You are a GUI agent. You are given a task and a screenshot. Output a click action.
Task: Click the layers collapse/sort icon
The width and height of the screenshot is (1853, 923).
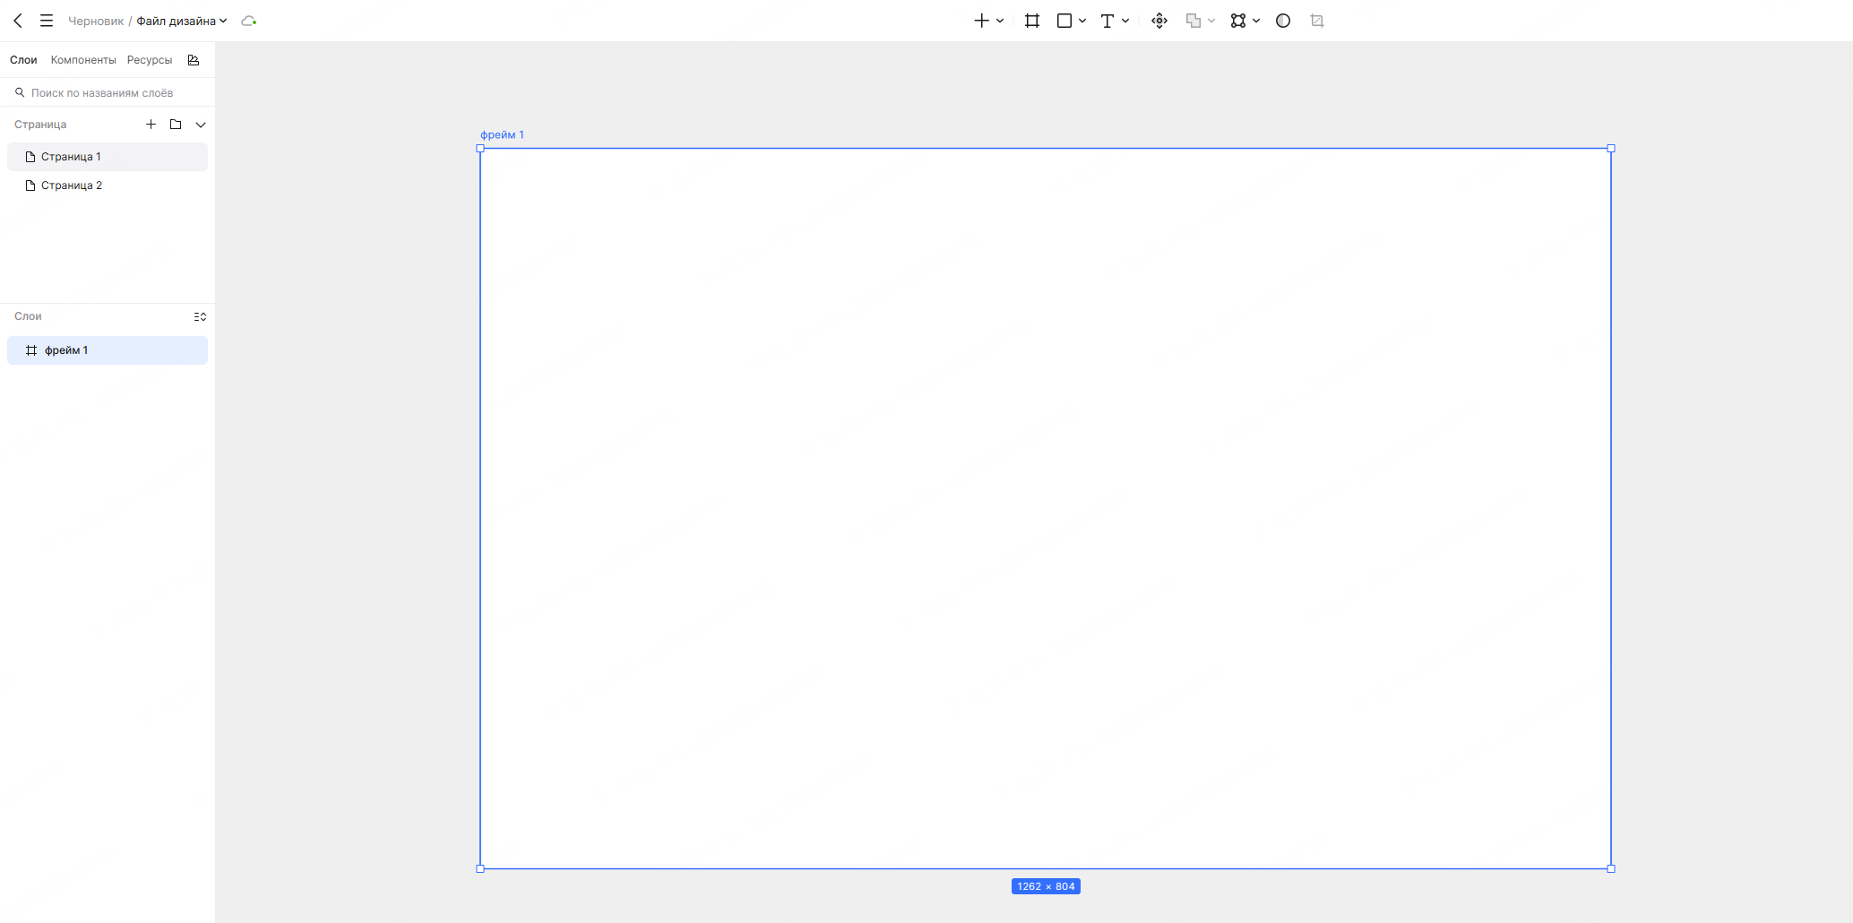(200, 316)
